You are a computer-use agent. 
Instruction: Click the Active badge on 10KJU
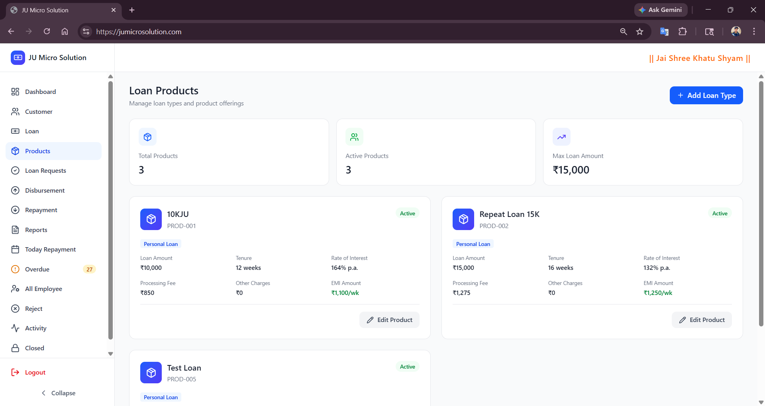[408, 214]
